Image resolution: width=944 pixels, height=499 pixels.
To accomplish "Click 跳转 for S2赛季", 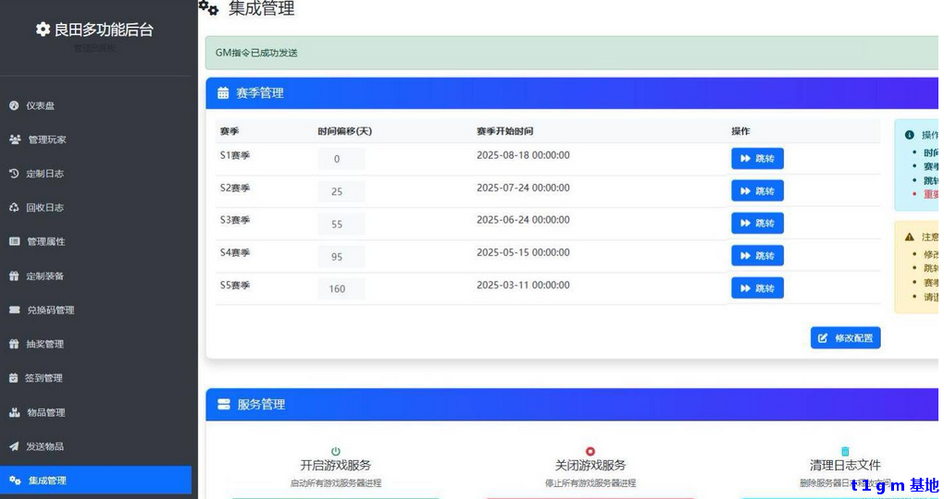I will pyautogui.click(x=757, y=190).
